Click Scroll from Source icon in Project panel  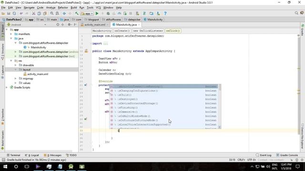[x=58, y=25]
